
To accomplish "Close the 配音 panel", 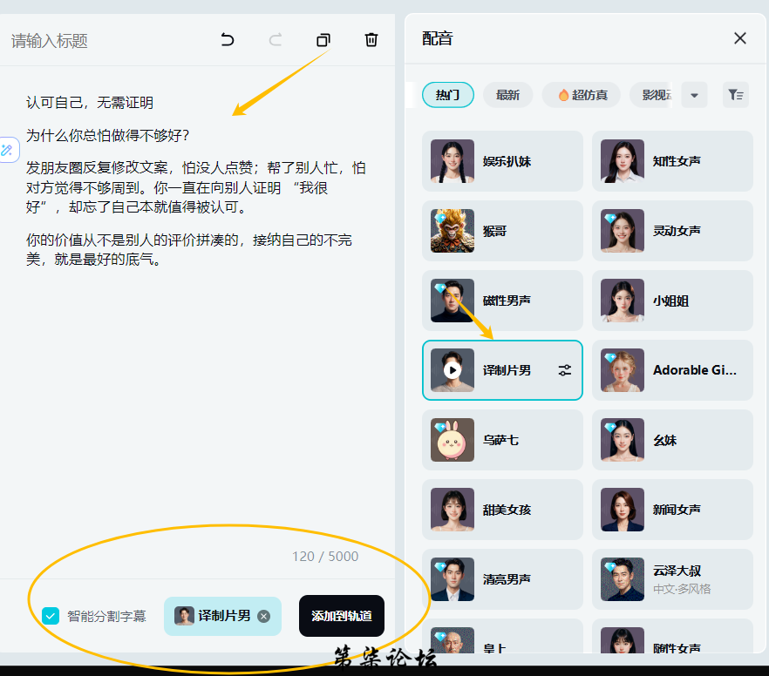I will [x=740, y=38].
